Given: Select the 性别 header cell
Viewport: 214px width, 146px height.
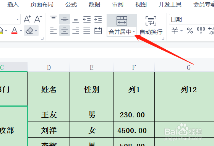Looking at the screenshot, I should (92, 89).
